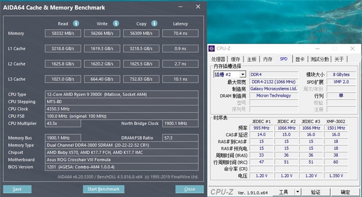
Task: Click the North Bridge Clock value 1900.1 MHz
Action: (180, 123)
